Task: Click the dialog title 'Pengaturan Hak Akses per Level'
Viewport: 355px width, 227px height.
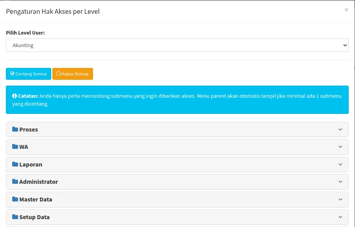Action: tap(53, 11)
